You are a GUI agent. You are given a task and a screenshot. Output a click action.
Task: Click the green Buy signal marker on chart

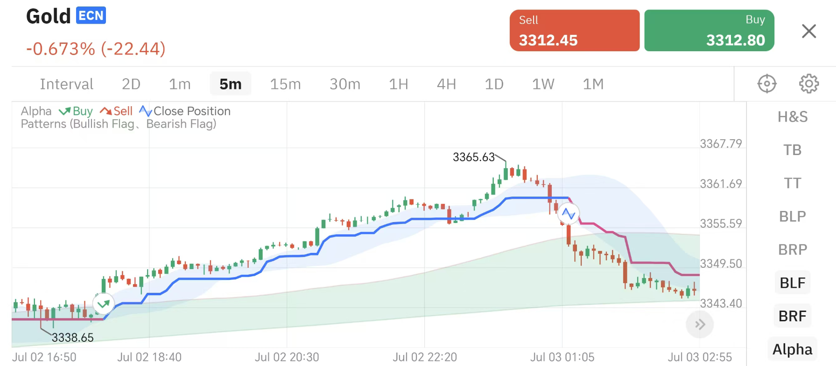(103, 304)
